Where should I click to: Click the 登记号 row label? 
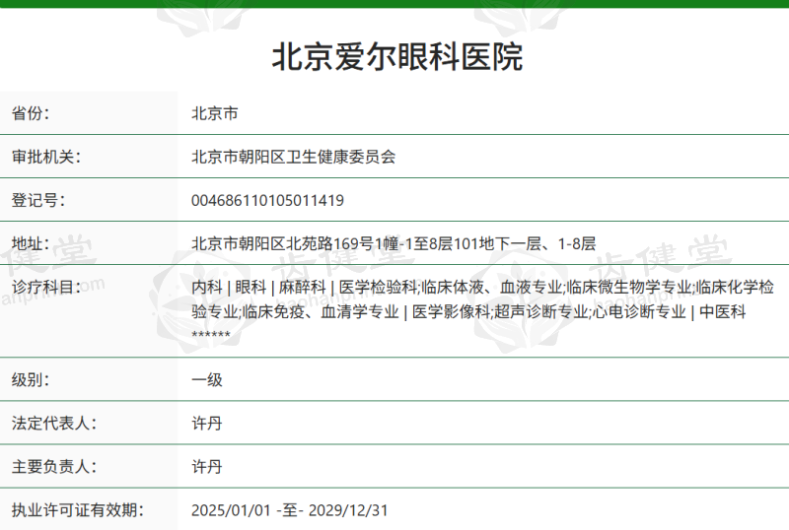click(x=37, y=200)
